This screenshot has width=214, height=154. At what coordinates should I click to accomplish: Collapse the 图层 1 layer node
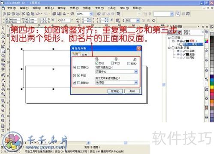click(173, 41)
